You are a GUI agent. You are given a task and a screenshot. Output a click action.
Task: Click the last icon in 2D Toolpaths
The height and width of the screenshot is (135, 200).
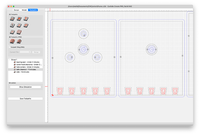(x=19, y=32)
